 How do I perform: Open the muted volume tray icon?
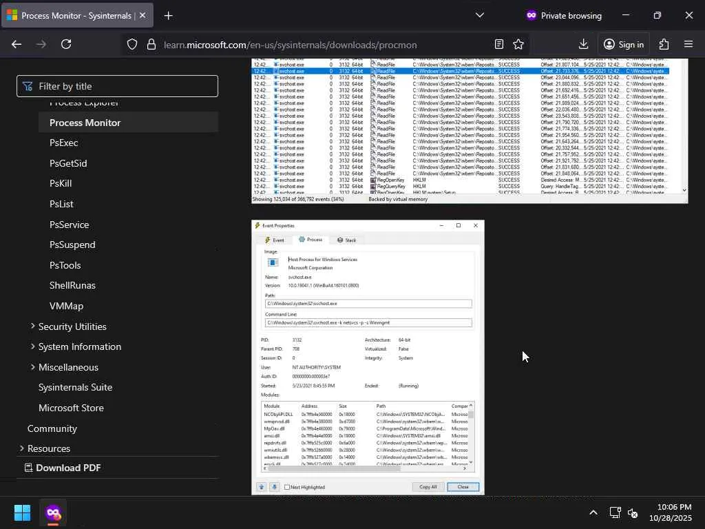tap(633, 512)
